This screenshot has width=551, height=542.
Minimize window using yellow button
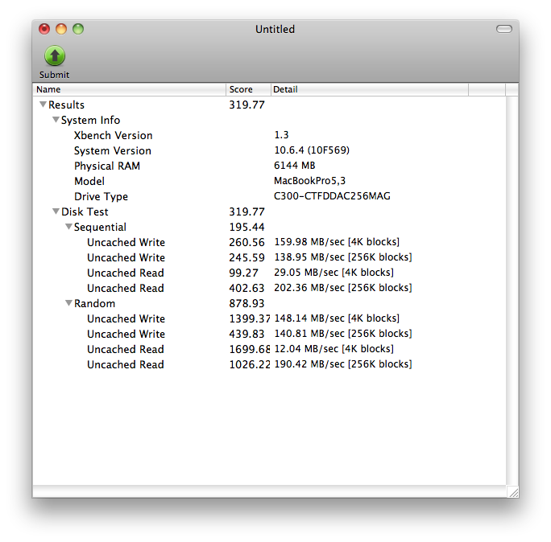(61, 29)
